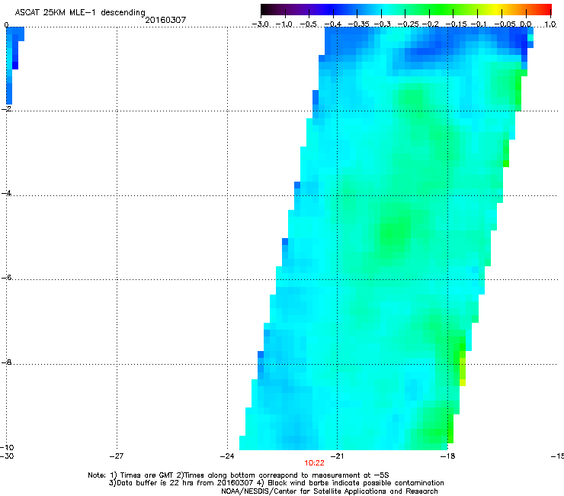Click the latitude axis label -10
This screenshot has width=564, height=496.
coord(7,447)
